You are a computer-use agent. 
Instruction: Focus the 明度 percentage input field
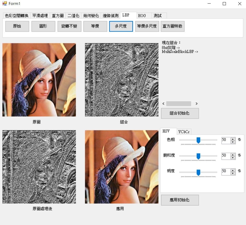coord(226,172)
